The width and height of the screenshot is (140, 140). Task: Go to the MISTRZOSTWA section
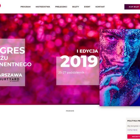(43, 7)
